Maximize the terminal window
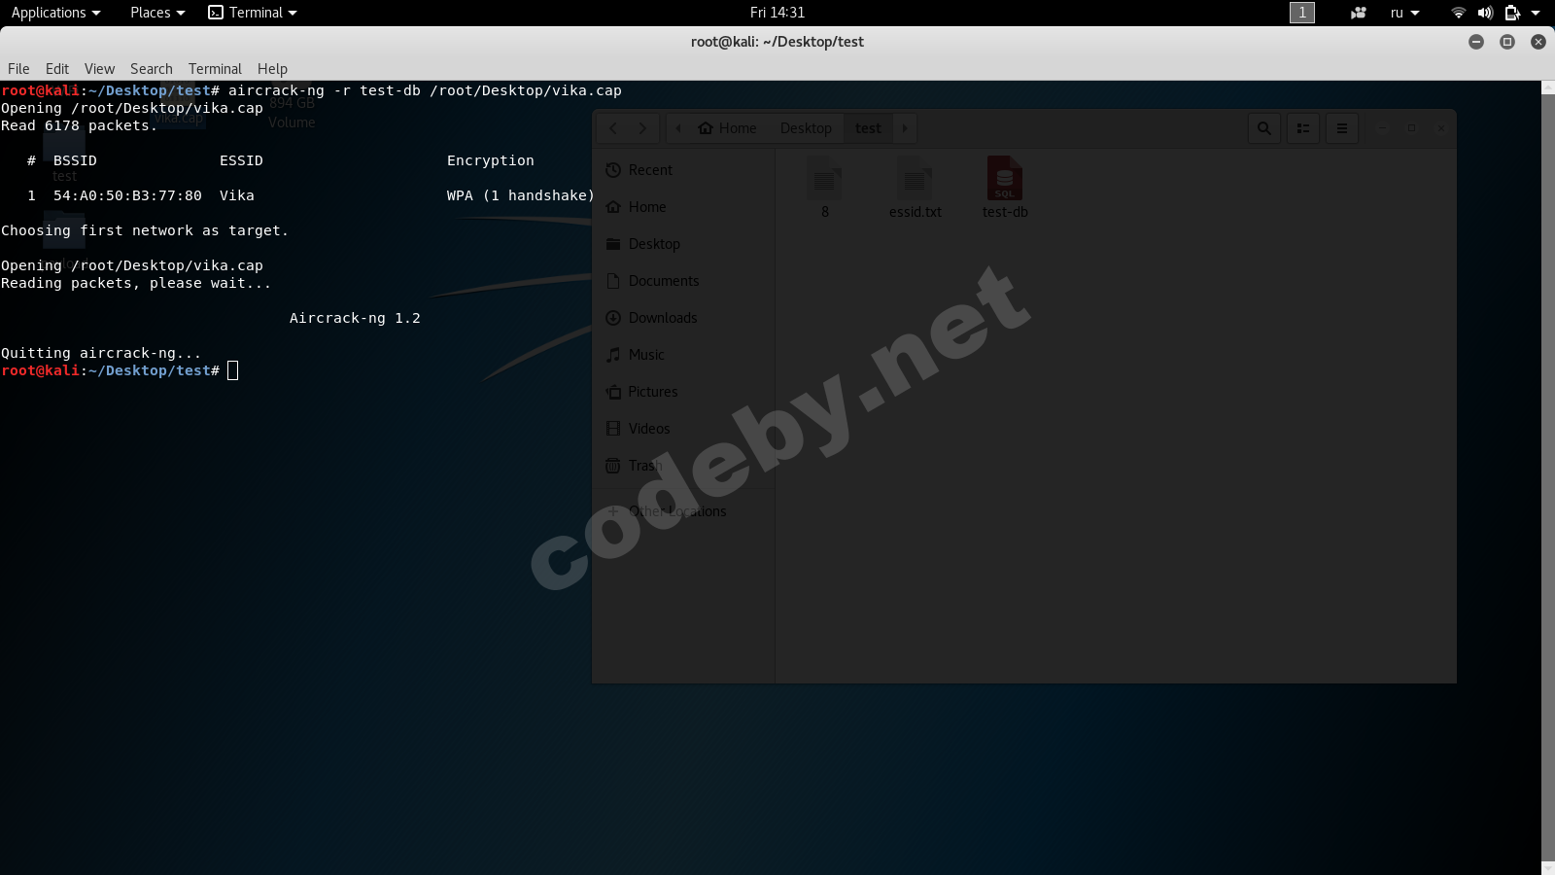 tap(1507, 42)
